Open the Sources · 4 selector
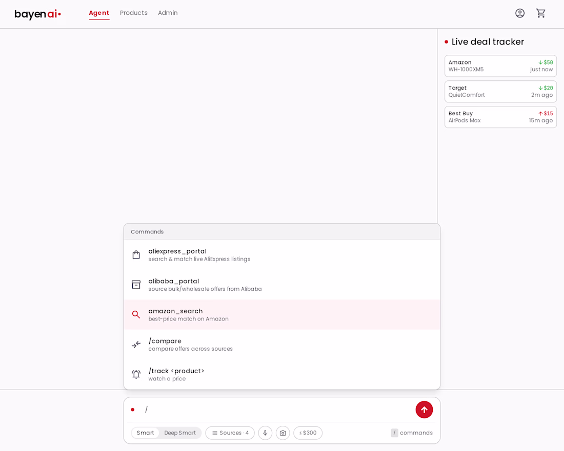 coord(230,433)
